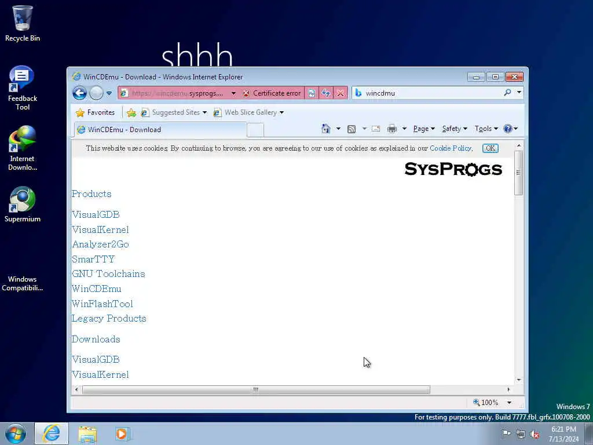
Task: Click the vertical scrollbar thumb
Action: [518, 173]
